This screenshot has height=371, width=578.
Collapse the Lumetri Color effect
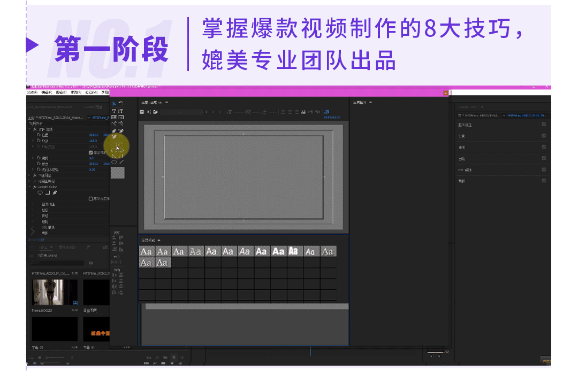click(30, 187)
